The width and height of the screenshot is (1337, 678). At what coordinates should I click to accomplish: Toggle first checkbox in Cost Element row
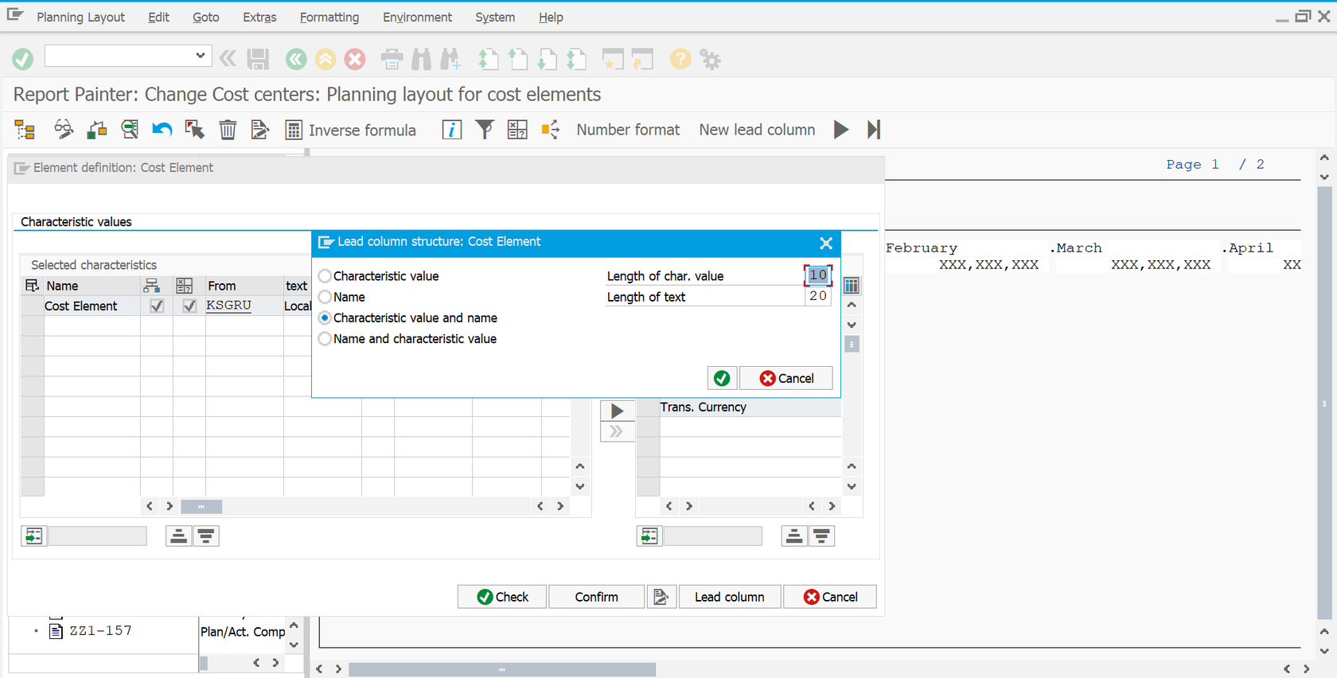pyautogui.click(x=157, y=306)
